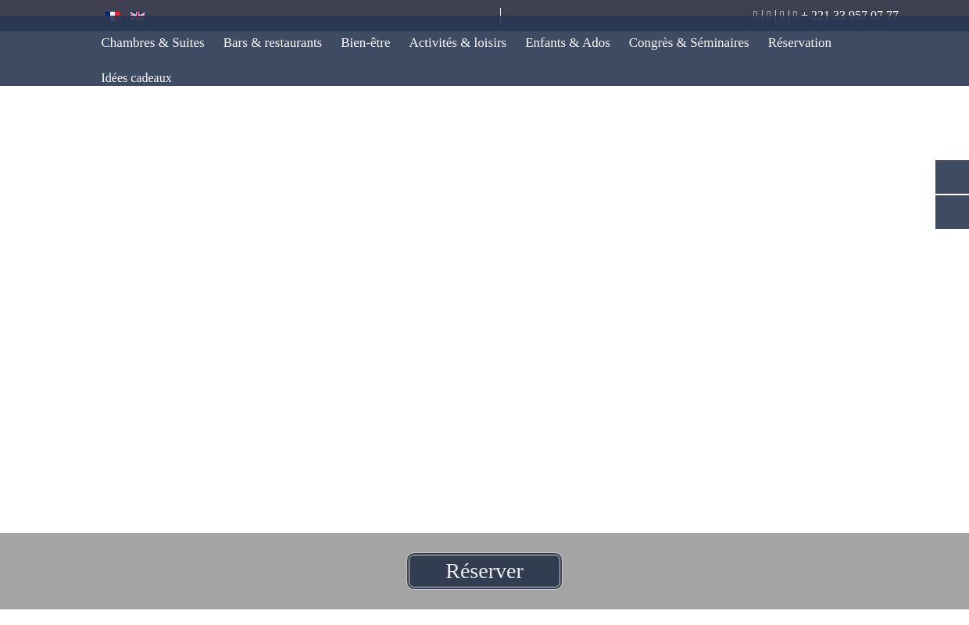Select the Enfants & Ados menu
This screenshot has width=969, height=625.
(x=567, y=43)
